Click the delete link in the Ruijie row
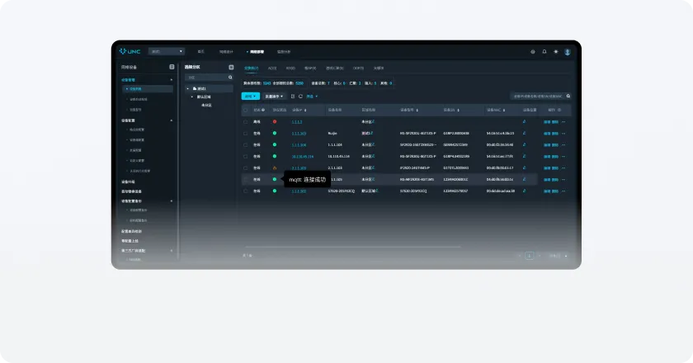The height and width of the screenshot is (363, 693). 555,134
